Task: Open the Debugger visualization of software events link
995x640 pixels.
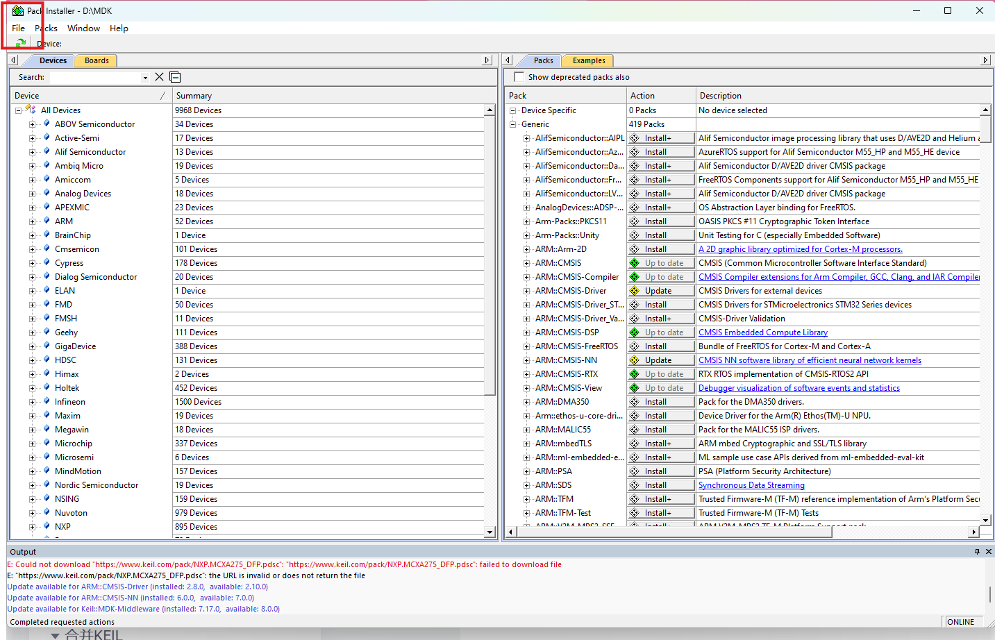Action: point(799,388)
